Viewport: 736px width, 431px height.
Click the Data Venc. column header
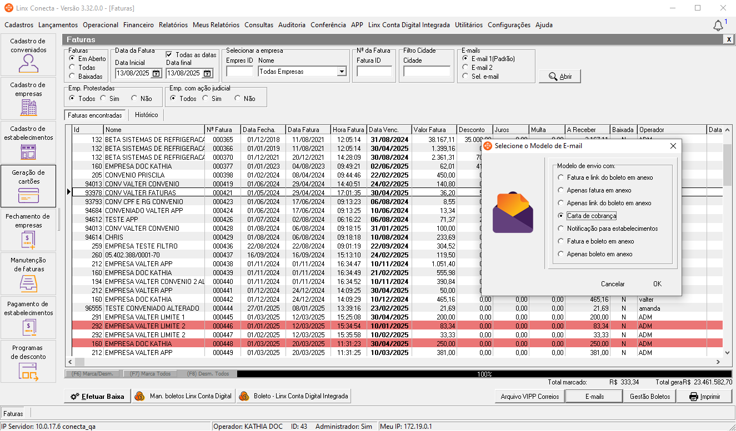[389, 130]
